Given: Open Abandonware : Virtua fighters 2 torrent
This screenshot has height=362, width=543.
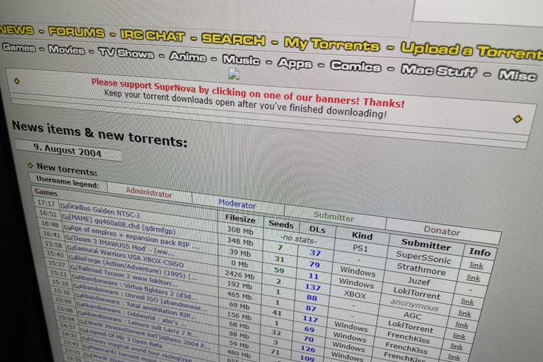Looking at the screenshot, I should tap(138, 288).
